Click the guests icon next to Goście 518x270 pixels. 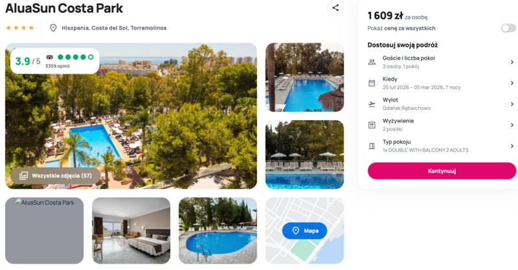click(x=372, y=62)
